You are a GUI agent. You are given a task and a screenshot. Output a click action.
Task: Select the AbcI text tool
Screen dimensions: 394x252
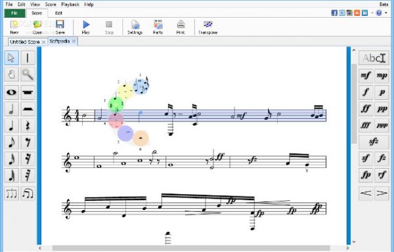(x=374, y=58)
